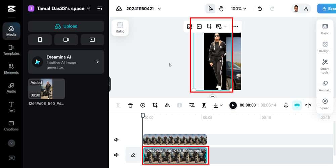336x168 pixels.
Task: Click the mirror flip icon in timeline toolbar
Action: pyautogui.click(x=167, y=105)
